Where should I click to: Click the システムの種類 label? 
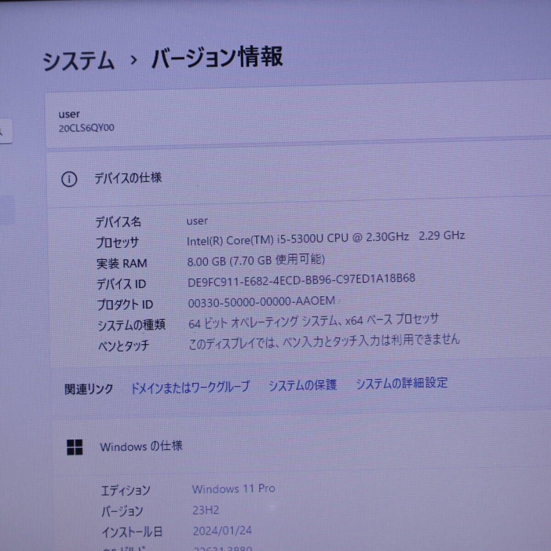tap(131, 325)
